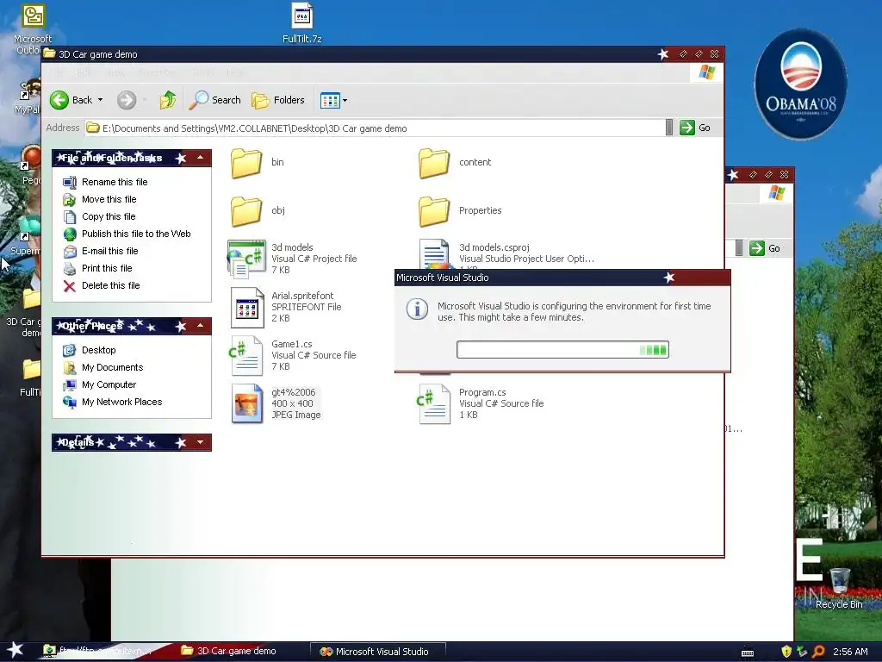Switch to Microsoft Visual Studio taskbar button
Screen dimensions: 882x662
point(378,652)
